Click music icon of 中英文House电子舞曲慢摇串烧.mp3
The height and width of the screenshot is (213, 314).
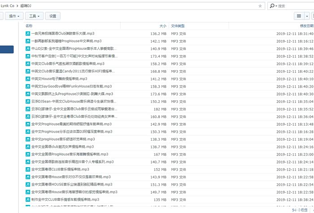pos(28,79)
